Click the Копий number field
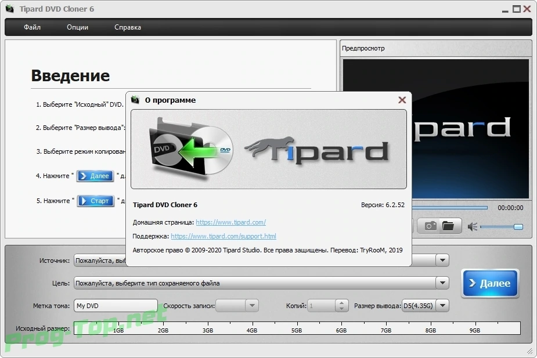Image resolution: width=537 pixels, height=358 pixels. coord(321,306)
